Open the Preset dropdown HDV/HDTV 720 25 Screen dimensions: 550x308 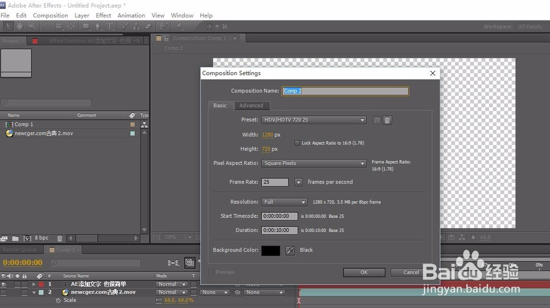313,120
